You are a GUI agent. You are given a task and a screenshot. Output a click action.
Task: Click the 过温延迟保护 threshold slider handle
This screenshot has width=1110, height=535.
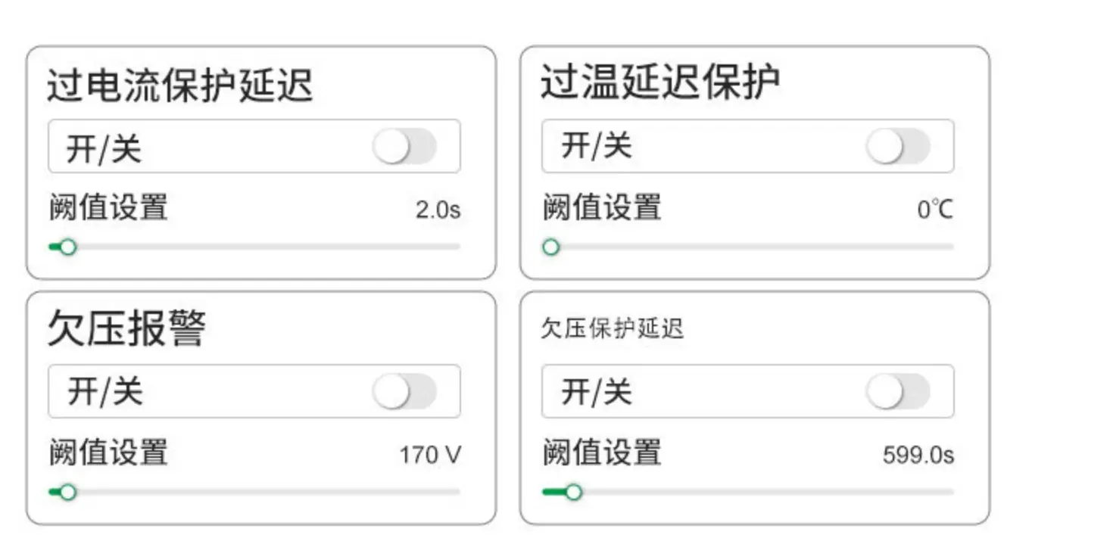(x=551, y=247)
